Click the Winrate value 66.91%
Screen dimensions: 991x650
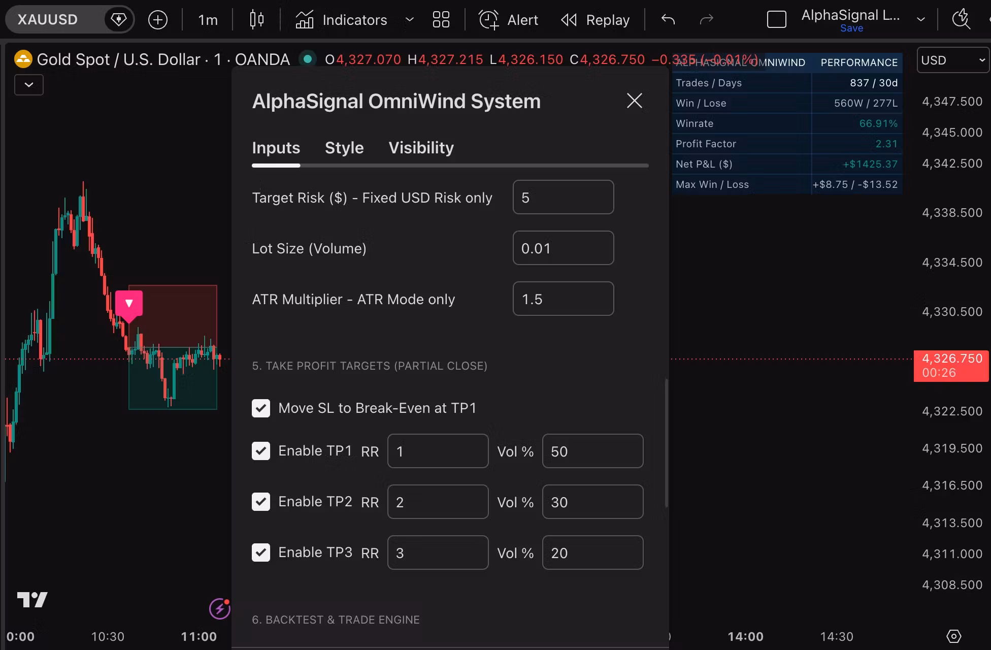(878, 123)
